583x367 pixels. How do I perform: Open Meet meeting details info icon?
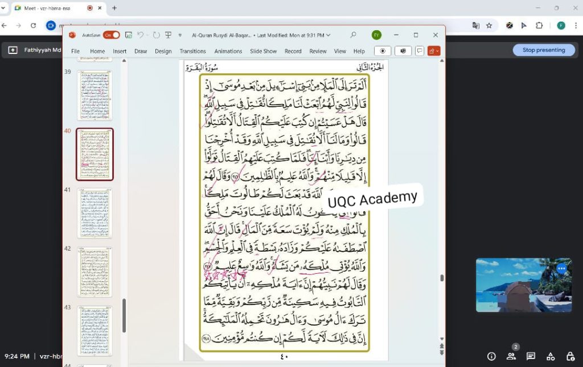click(x=491, y=356)
